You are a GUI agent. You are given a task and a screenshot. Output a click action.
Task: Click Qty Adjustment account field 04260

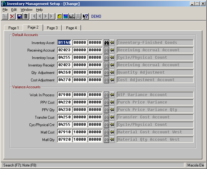pyautogui.click(x=65, y=72)
